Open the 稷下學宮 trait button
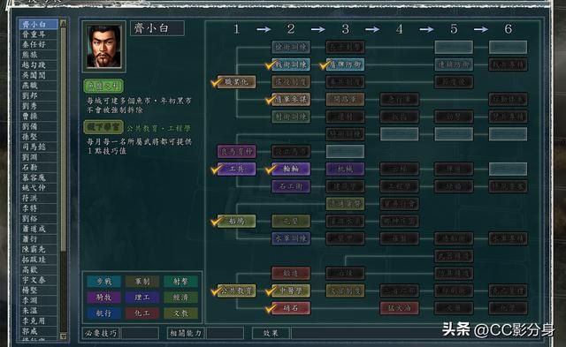 (103, 127)
